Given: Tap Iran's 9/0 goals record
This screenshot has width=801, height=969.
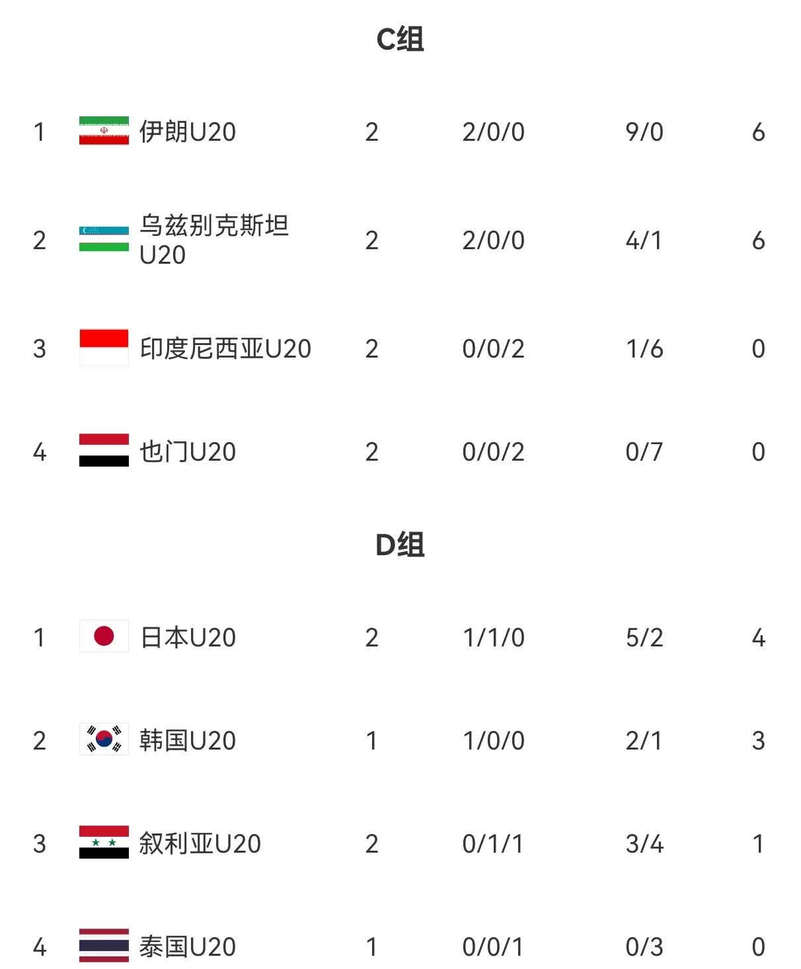Looking at the screenshot, I should pos(644,132).
